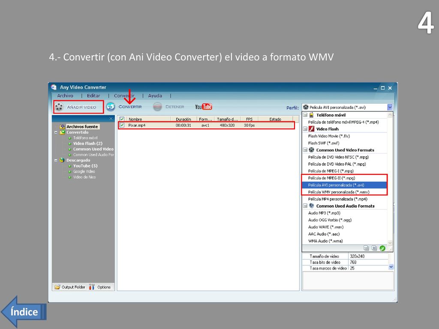
Task: Choose Película de teléfono móvil MPEG-4 profile
Action: click(x=344, y=122)
